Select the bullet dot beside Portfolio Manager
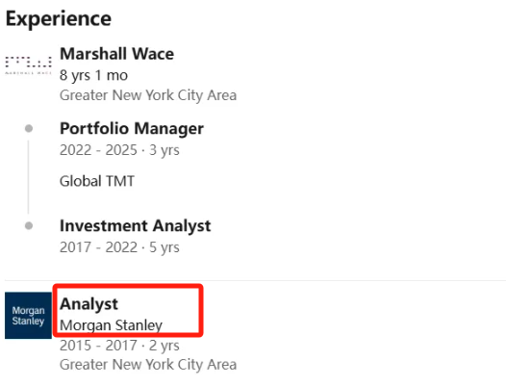 click(29, 129)
